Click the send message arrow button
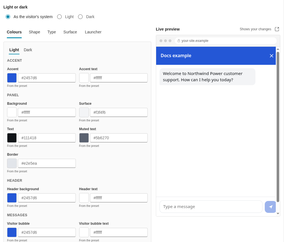 tap(270, 207)
